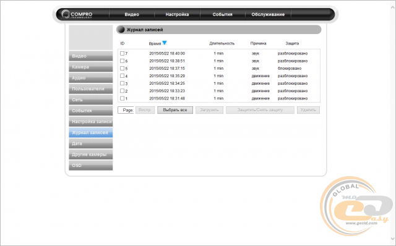This screenshot has height=246, width=396.
Task: Check the box for record ID 6
Action: pos(123,61)
